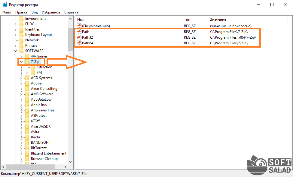Click the 4A-Games folder icon

[27, 56]
